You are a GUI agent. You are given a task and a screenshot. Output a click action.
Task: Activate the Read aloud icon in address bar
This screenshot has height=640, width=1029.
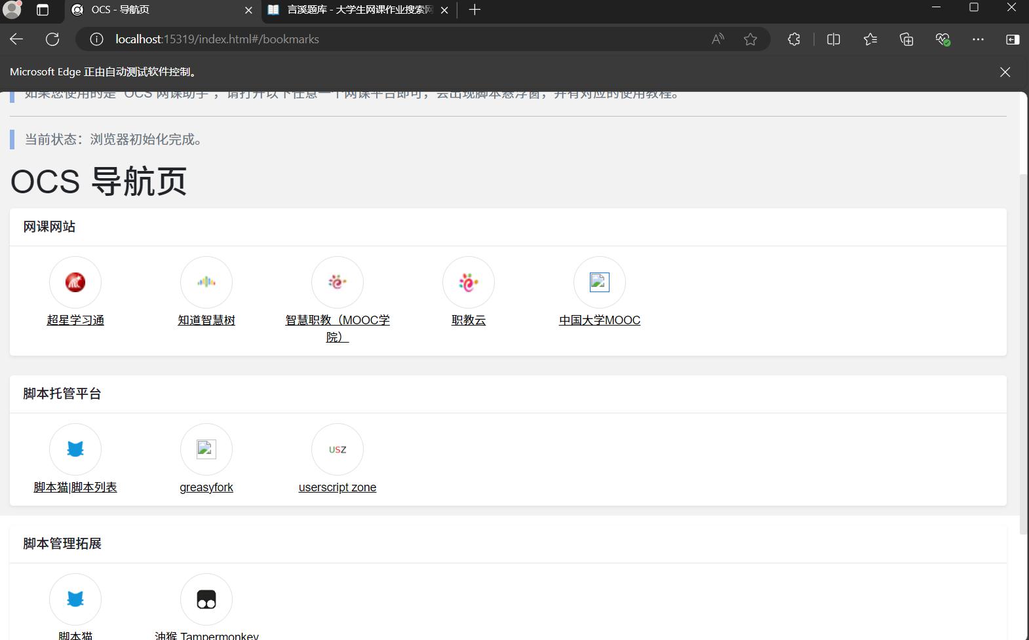coord(718,39)
